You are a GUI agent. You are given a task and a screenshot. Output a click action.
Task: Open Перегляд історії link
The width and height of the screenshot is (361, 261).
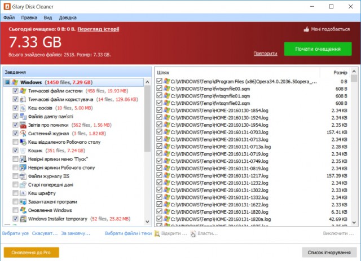click(98, 29)
